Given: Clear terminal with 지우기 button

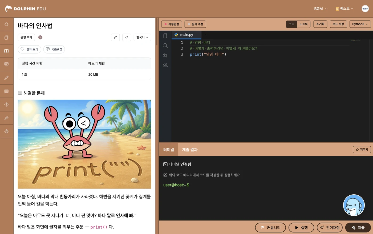Looking at the screenshot, I should 362,150.
